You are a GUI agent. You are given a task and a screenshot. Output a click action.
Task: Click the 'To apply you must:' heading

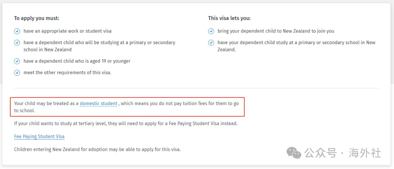point(36,18)
